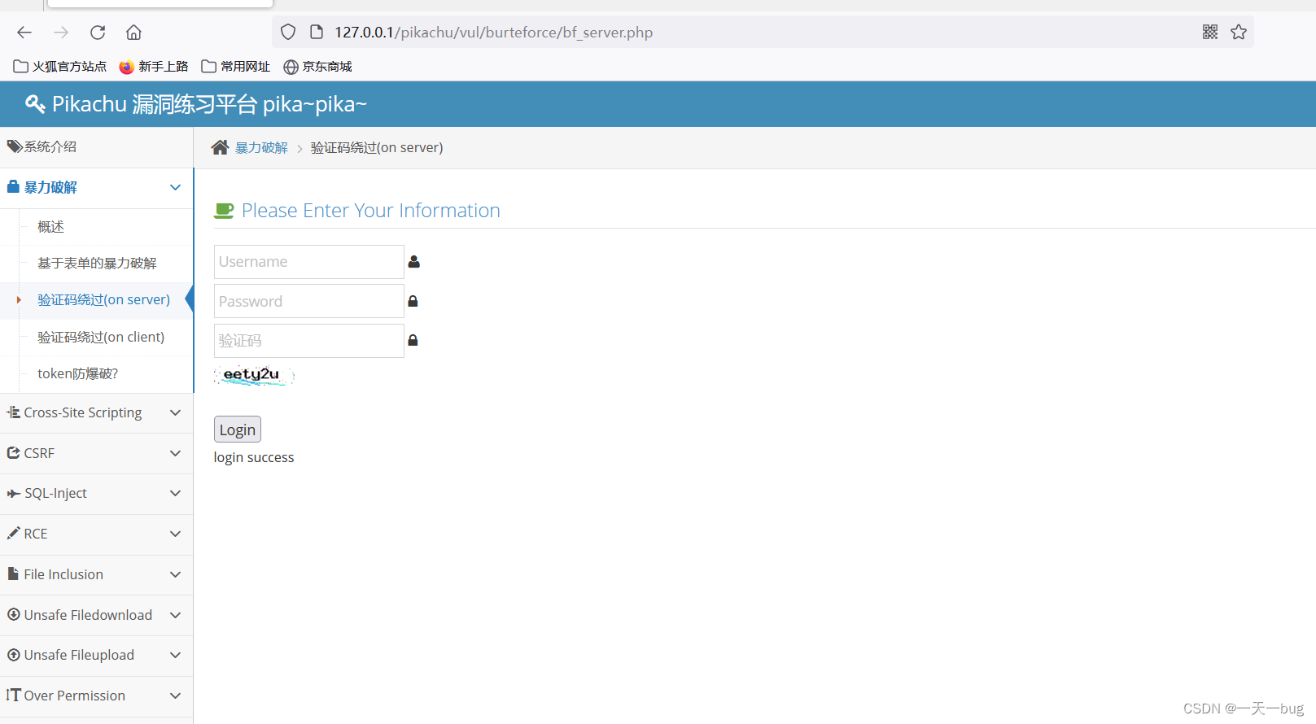Image resolution: width=1316 pixels, height=724 pixels.
Task: Reload the page with the refresh icon
Action: (98, 33)
